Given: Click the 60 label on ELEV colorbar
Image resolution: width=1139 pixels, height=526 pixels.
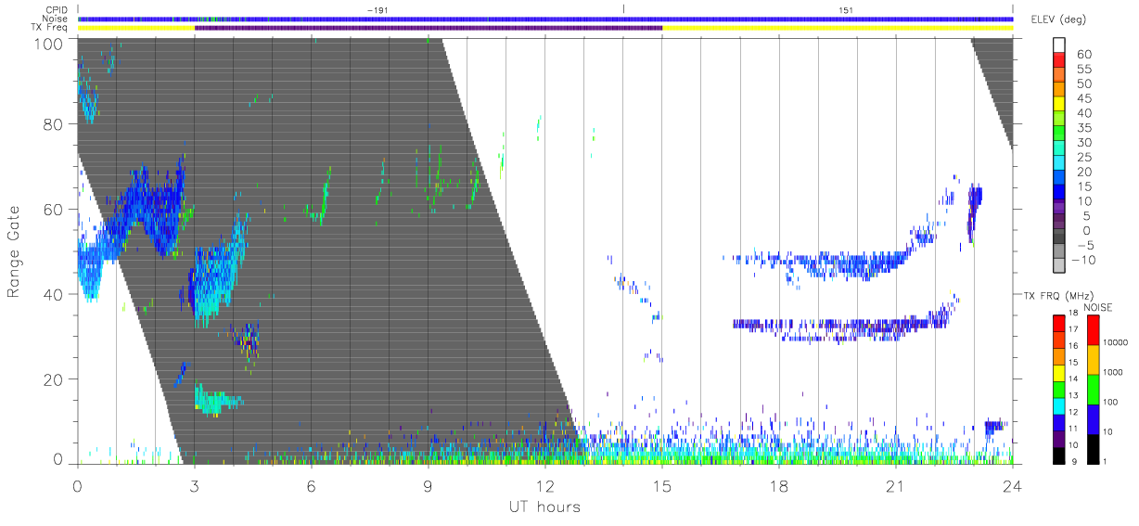Looking at the screenshot, I should pos(1083,54).
